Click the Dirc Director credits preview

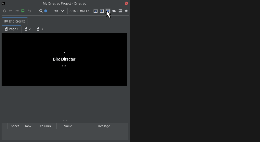click(x=64, y=59)
